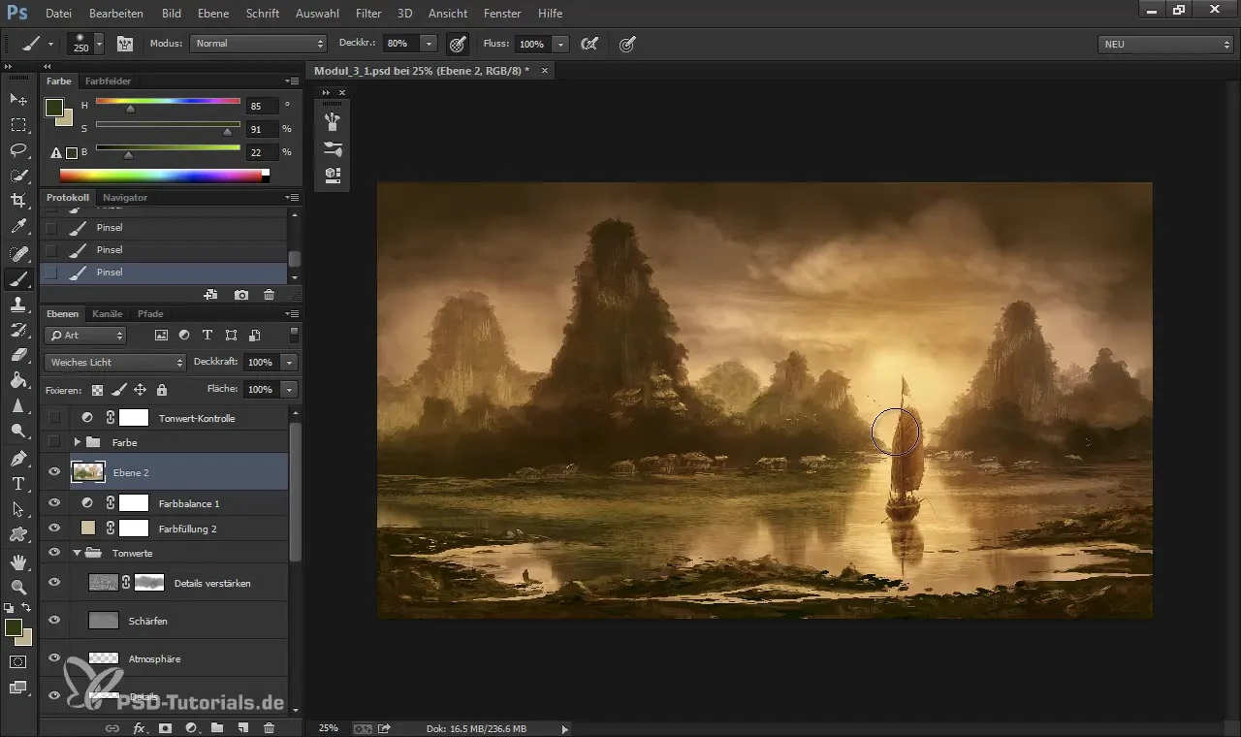Expand the Farbe layer group
1241x737 pixels.
(78, 442)
